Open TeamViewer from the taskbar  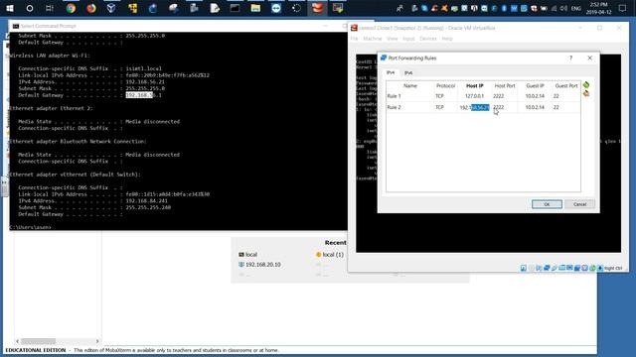[x=276, y=8]
